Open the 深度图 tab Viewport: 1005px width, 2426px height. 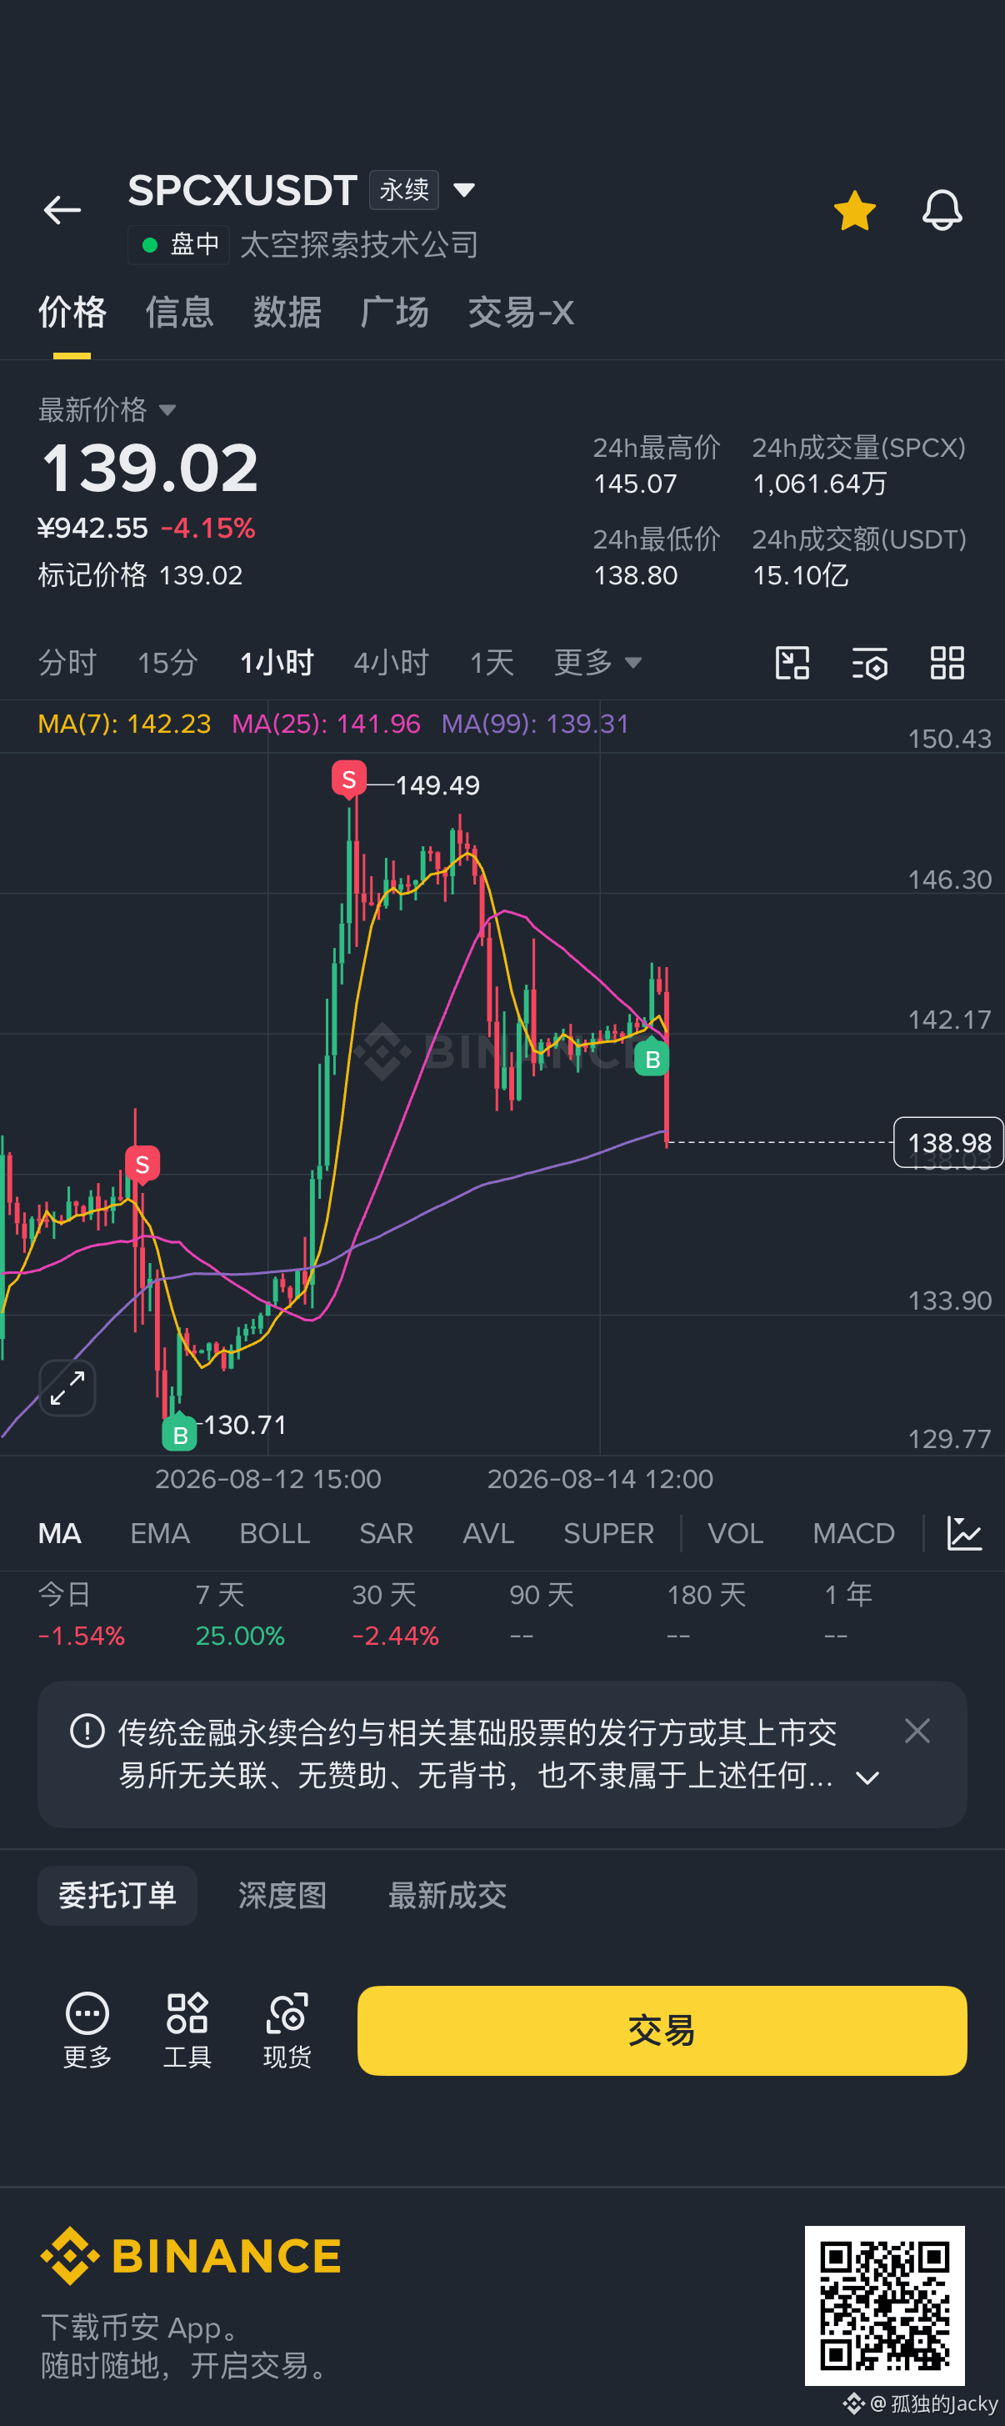coord(282,1895)
